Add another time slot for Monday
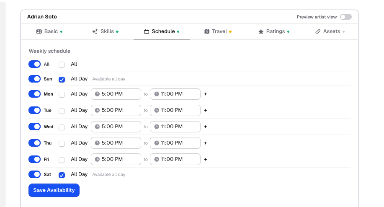The height and width of the screenshot is (207, 384). pos(206,94)
